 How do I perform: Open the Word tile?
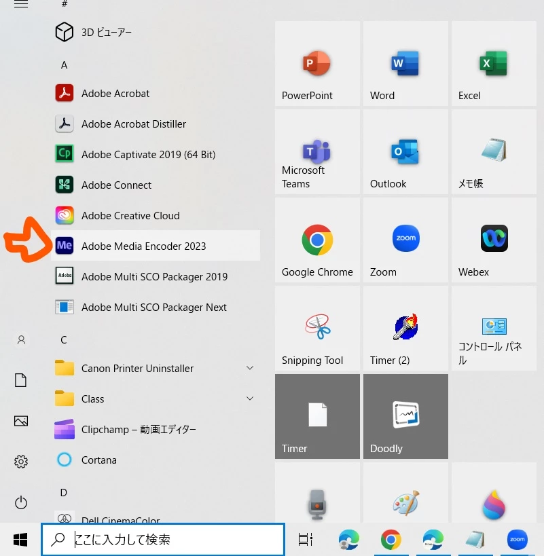pyautogui.click(x=405, y=63)
